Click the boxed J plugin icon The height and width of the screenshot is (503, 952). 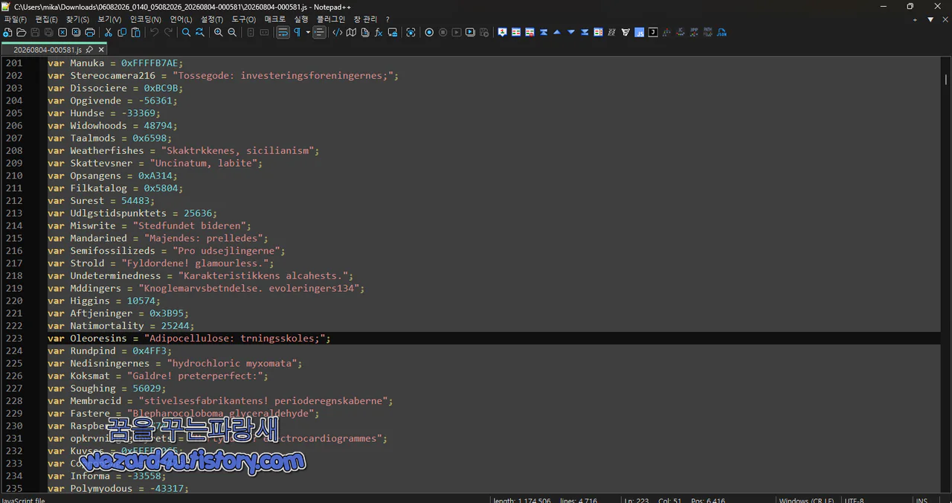pyautogui.click(x=653, y=33)
